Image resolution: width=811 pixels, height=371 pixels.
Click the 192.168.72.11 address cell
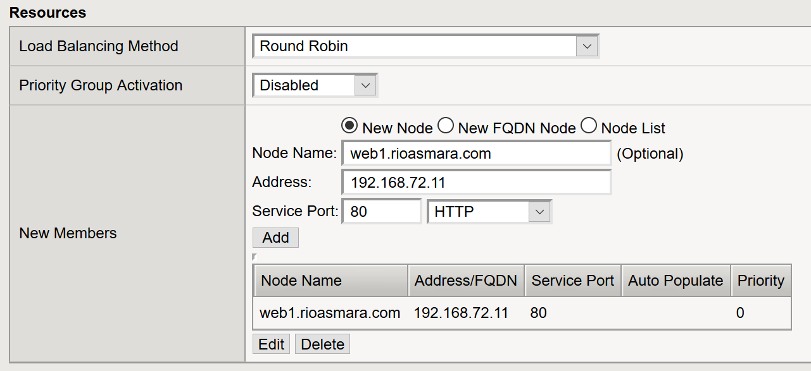click(461, 313)
